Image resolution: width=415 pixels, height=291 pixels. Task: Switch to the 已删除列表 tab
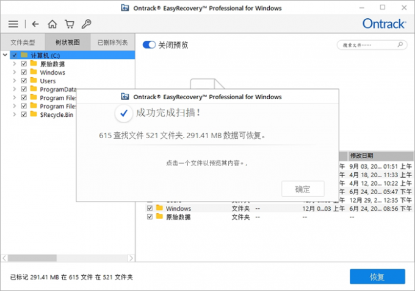[x=112, y=42]
